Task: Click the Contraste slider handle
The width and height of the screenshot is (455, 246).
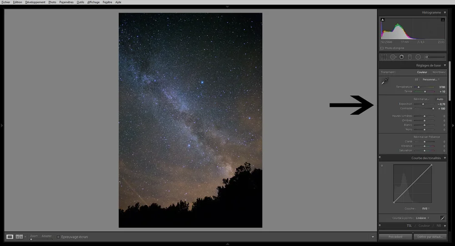Action: tap(433, 109)
